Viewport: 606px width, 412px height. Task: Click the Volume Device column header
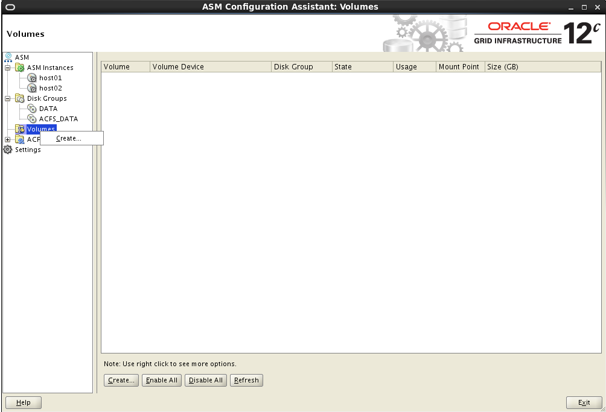(x=211, y=67)
